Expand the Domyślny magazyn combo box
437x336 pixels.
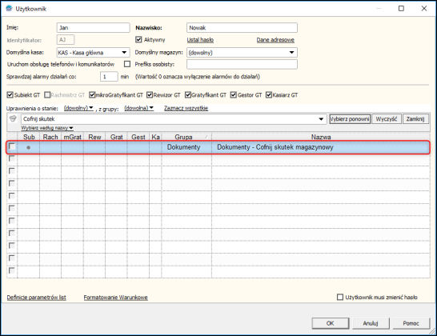click(x=291, y=52)
